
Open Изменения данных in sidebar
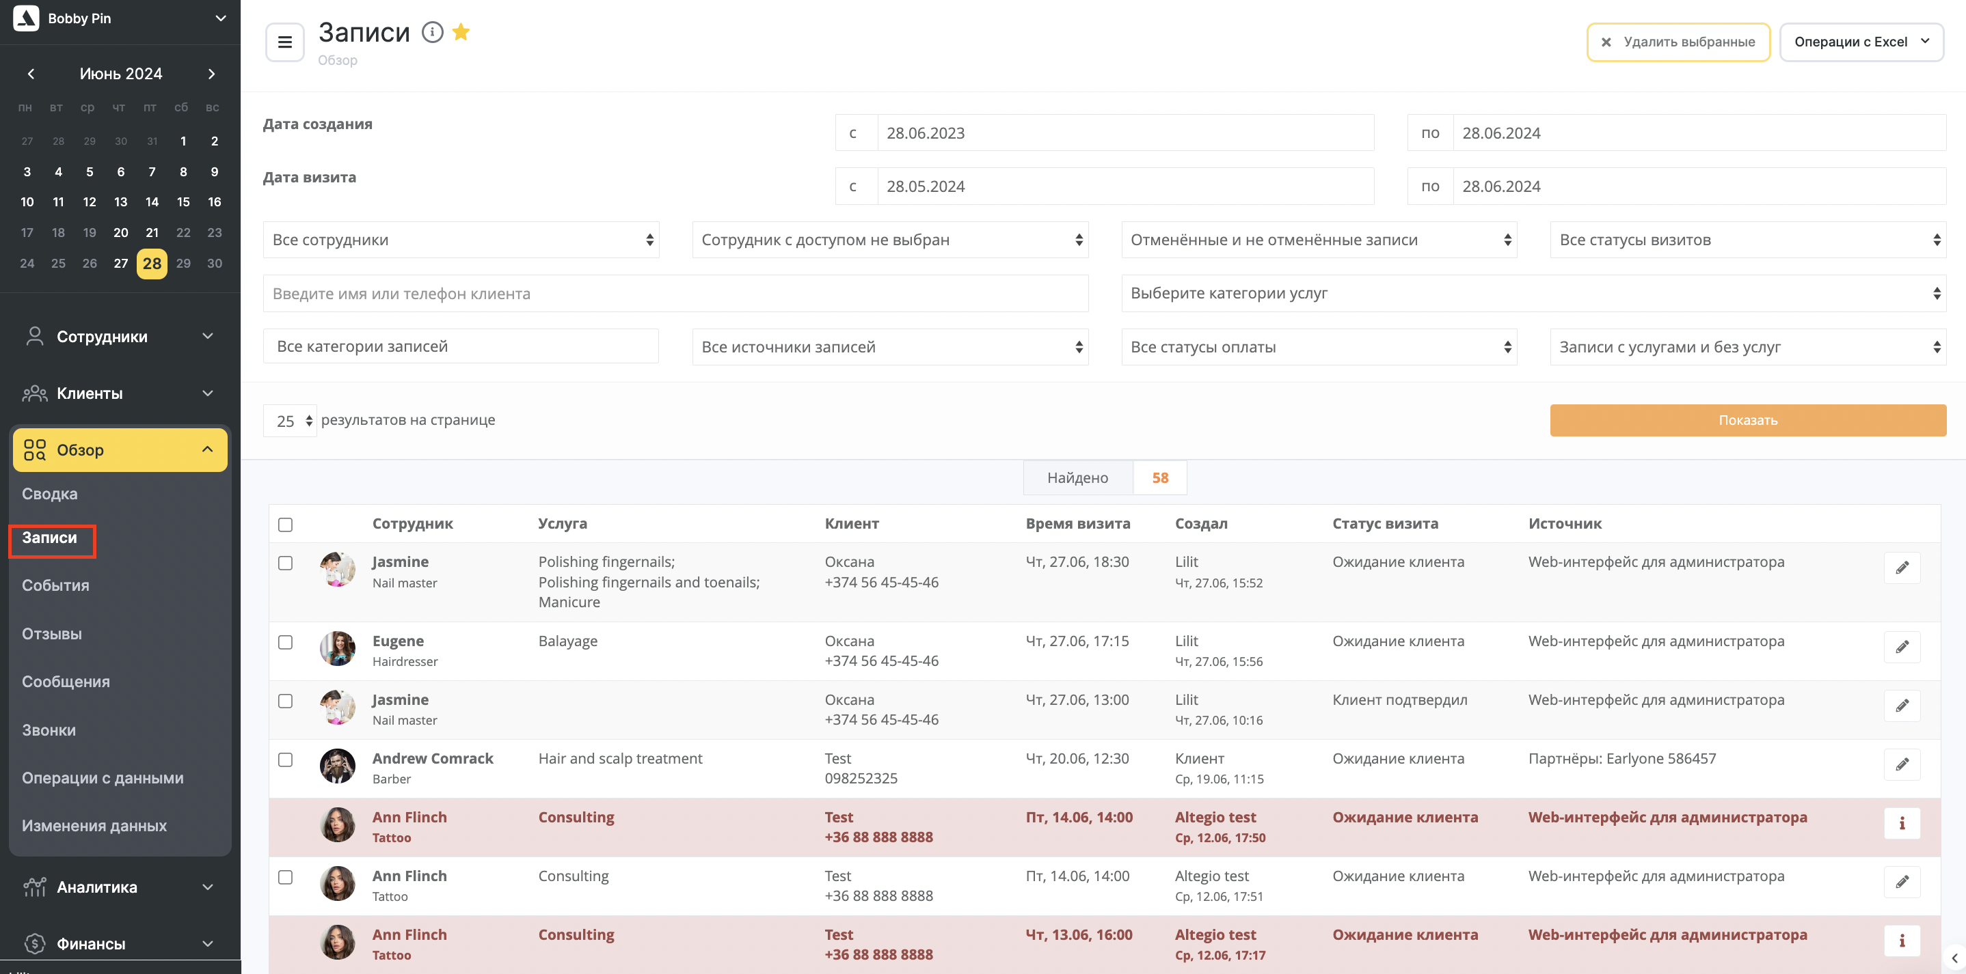point(94,826)
